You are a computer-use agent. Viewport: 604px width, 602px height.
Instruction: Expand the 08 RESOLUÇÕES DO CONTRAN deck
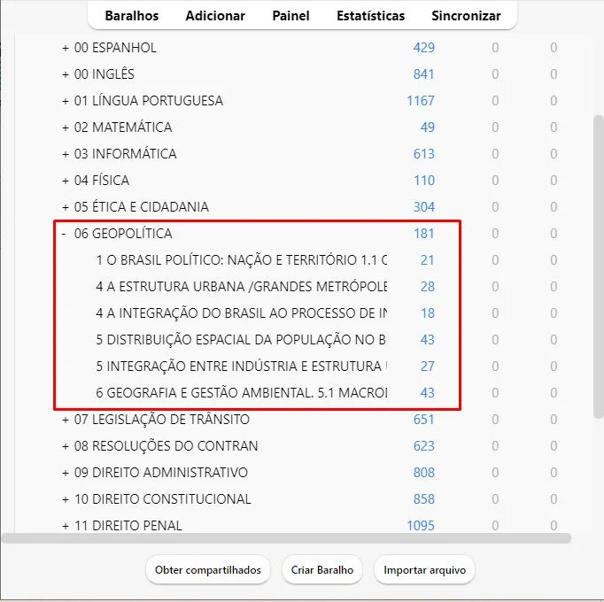coord(66,446)
